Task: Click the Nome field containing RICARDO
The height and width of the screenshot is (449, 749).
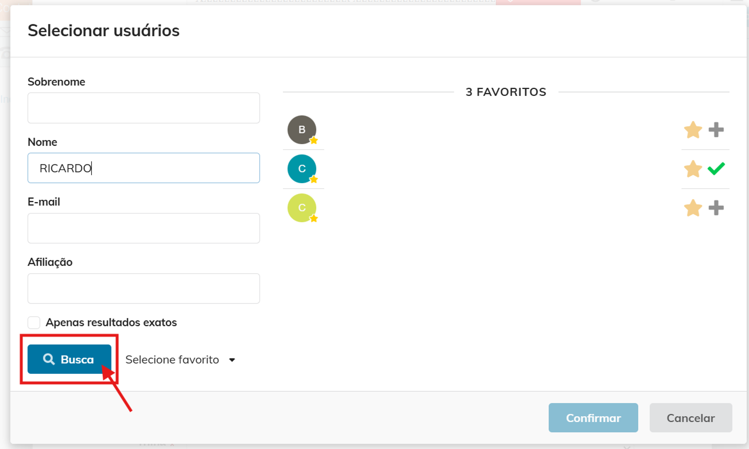Action: click(144, 168)
